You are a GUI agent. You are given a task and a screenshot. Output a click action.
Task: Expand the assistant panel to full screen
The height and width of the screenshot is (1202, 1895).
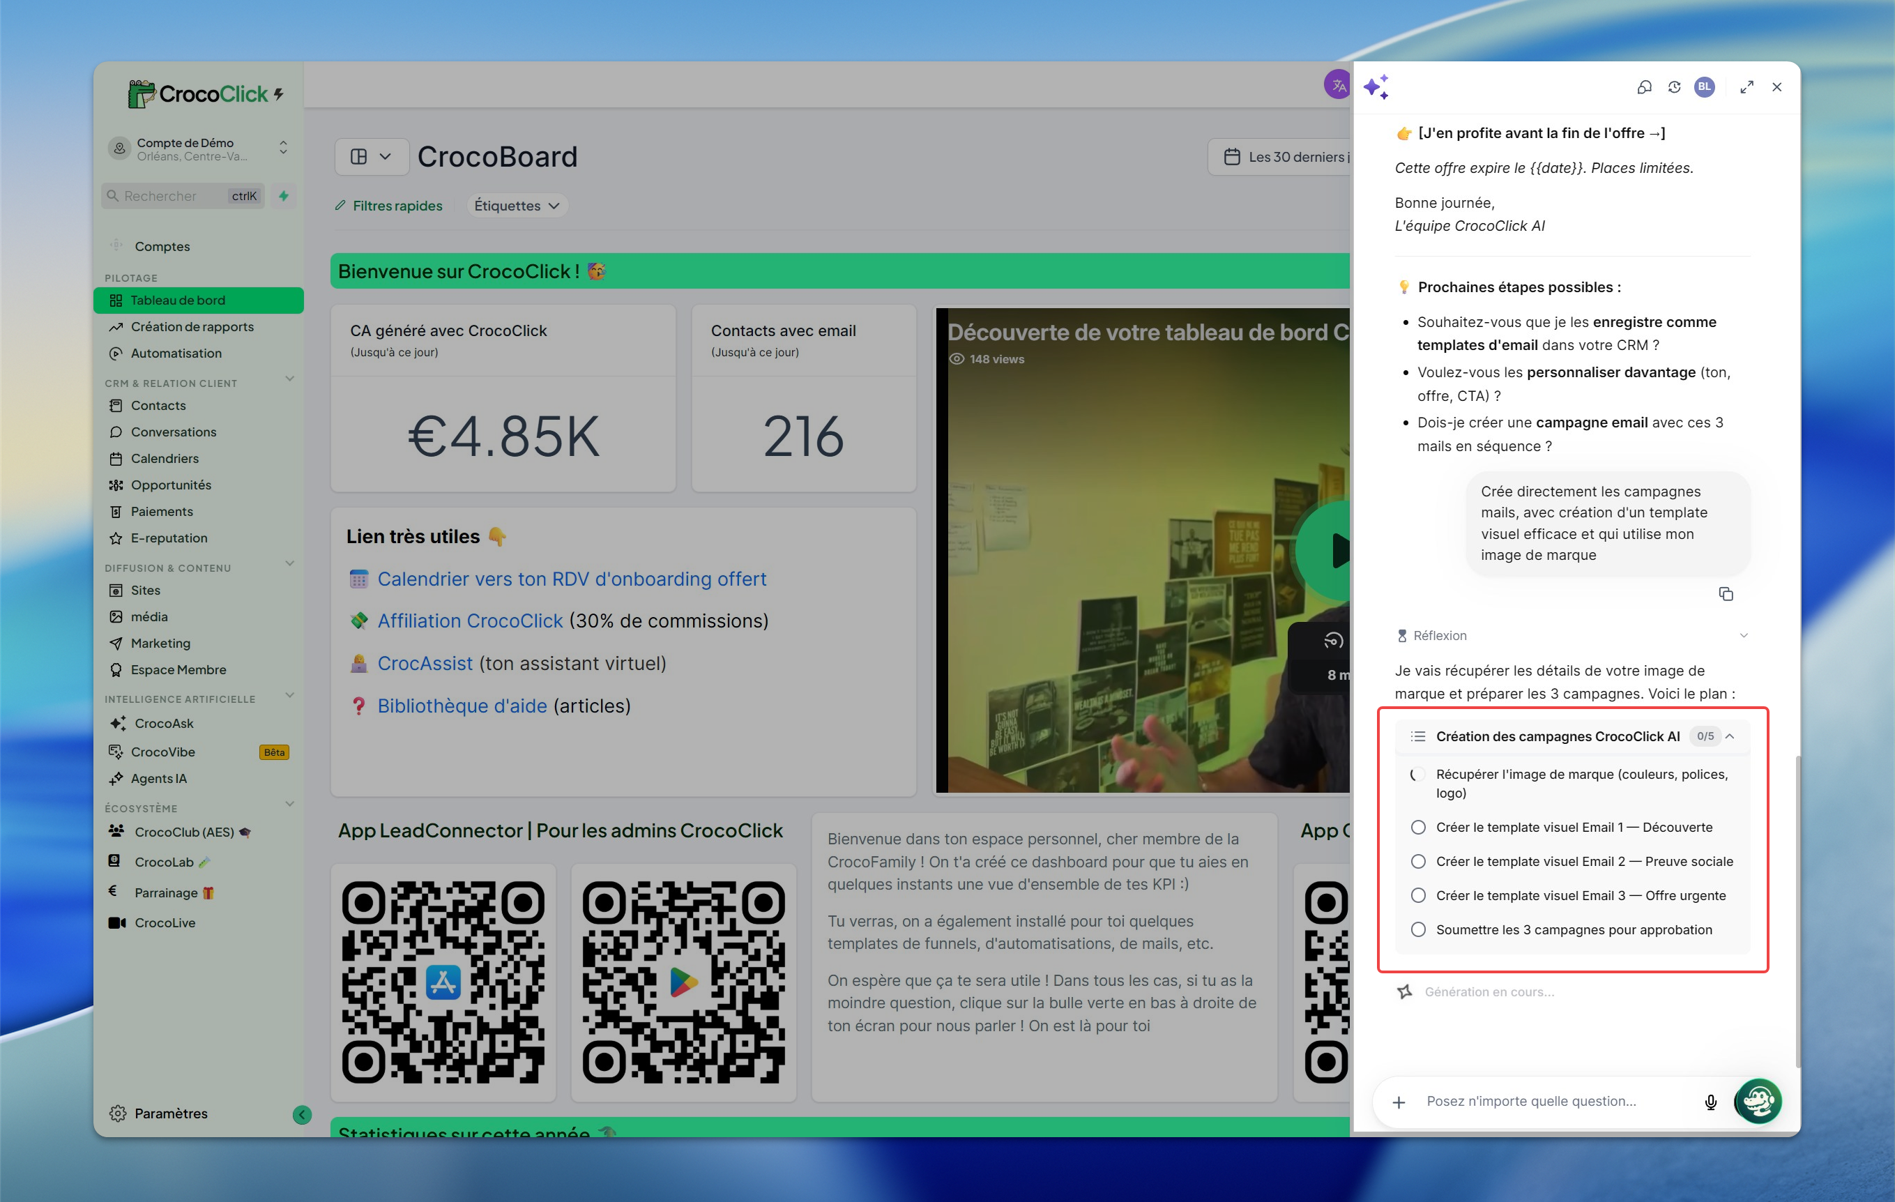pos(1747,87)
